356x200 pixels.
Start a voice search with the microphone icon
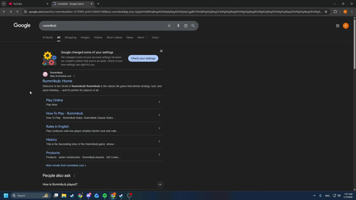tap(178, 26)
